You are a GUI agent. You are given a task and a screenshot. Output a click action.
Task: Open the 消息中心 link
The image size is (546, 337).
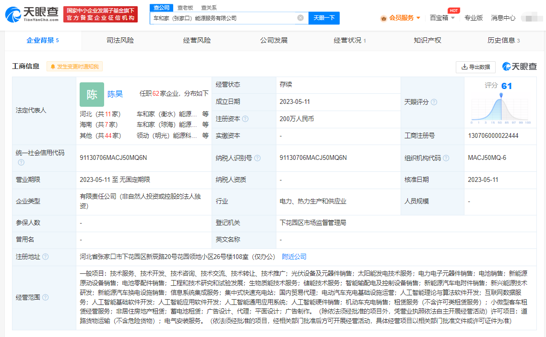pyautogui.click(x=503, y=18)
